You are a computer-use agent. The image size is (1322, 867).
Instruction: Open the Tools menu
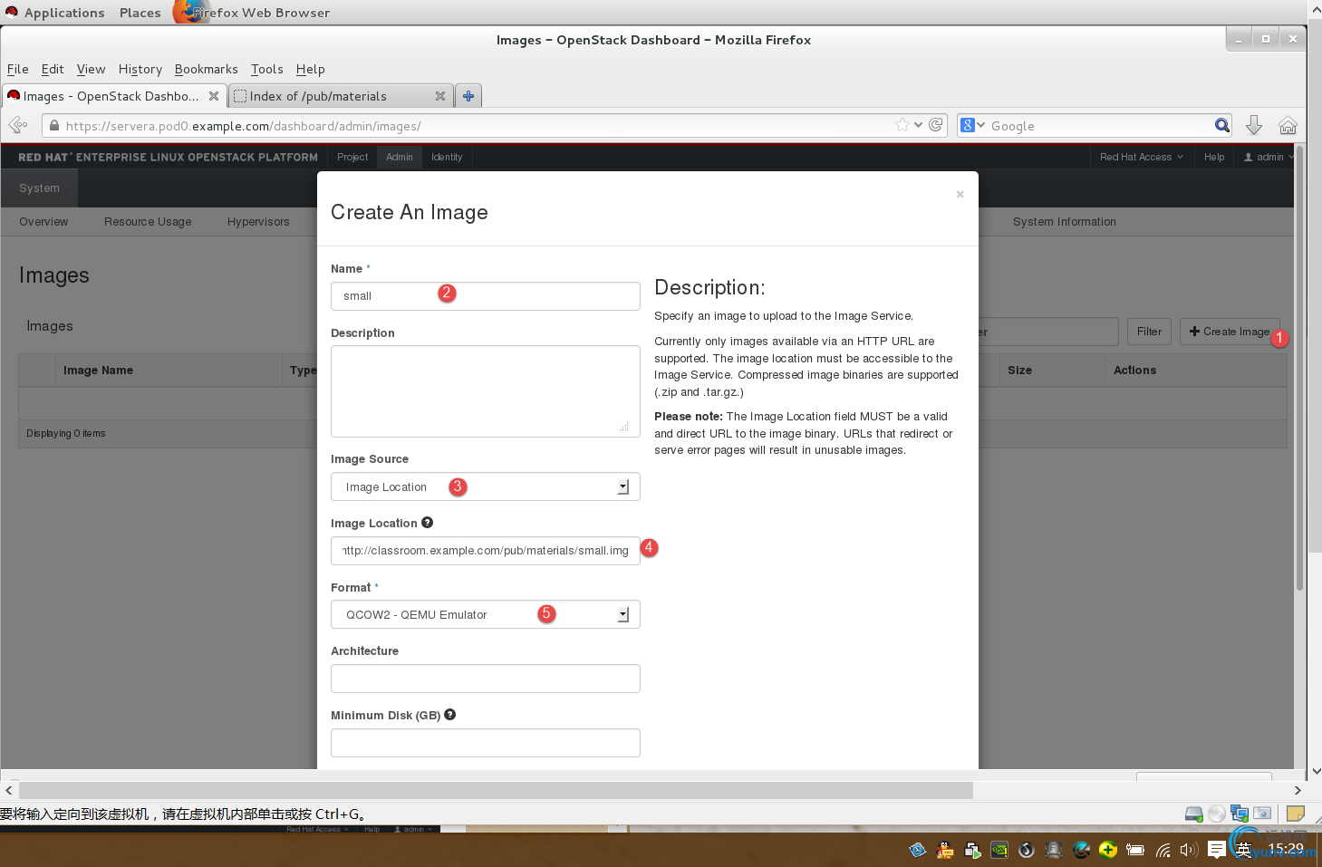click(267, 69)
